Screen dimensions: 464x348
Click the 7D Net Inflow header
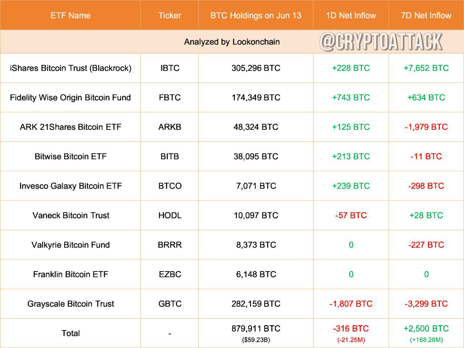(x=426, y=15)
